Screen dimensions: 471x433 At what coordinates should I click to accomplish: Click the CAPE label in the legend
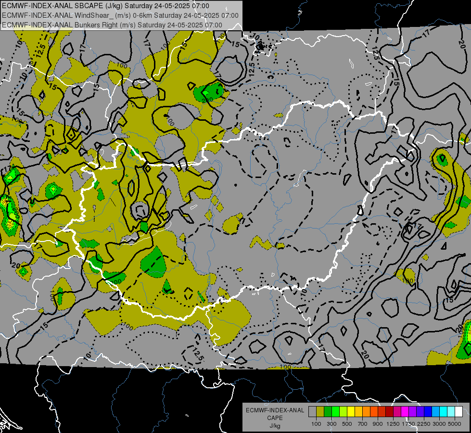click(x=275, y=418)
